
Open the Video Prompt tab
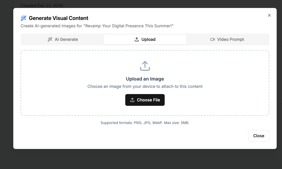[227, 39]
